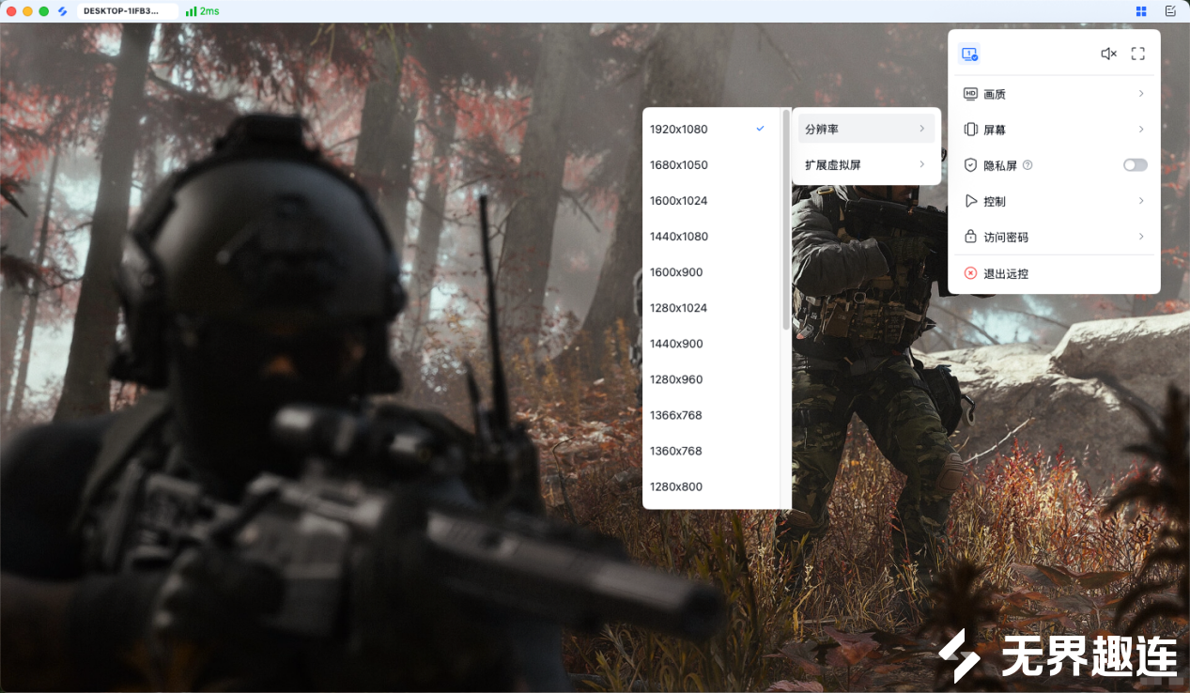Click 退出远控 to exit remote control
This screenshot has width=1190, height=693.
click(1054, 273)
